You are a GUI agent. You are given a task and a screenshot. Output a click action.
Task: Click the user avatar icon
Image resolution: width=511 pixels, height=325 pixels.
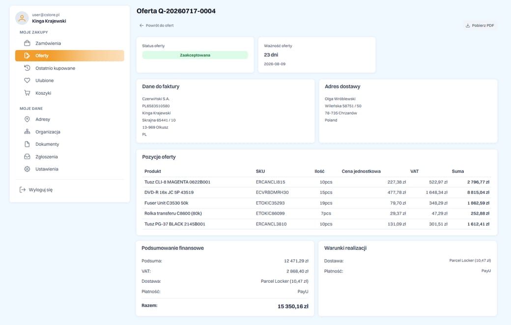tap(22, 18)
